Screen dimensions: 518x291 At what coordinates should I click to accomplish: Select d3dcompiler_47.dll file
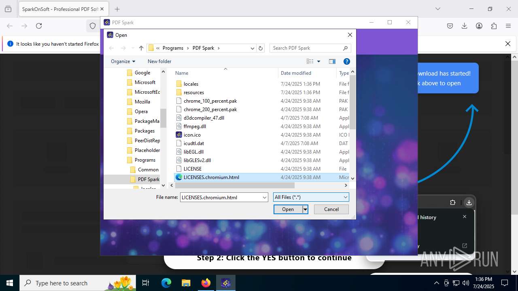coord(204,118)
